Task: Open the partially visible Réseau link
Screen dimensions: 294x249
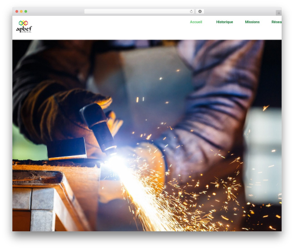Action: (x=276, y=22)
